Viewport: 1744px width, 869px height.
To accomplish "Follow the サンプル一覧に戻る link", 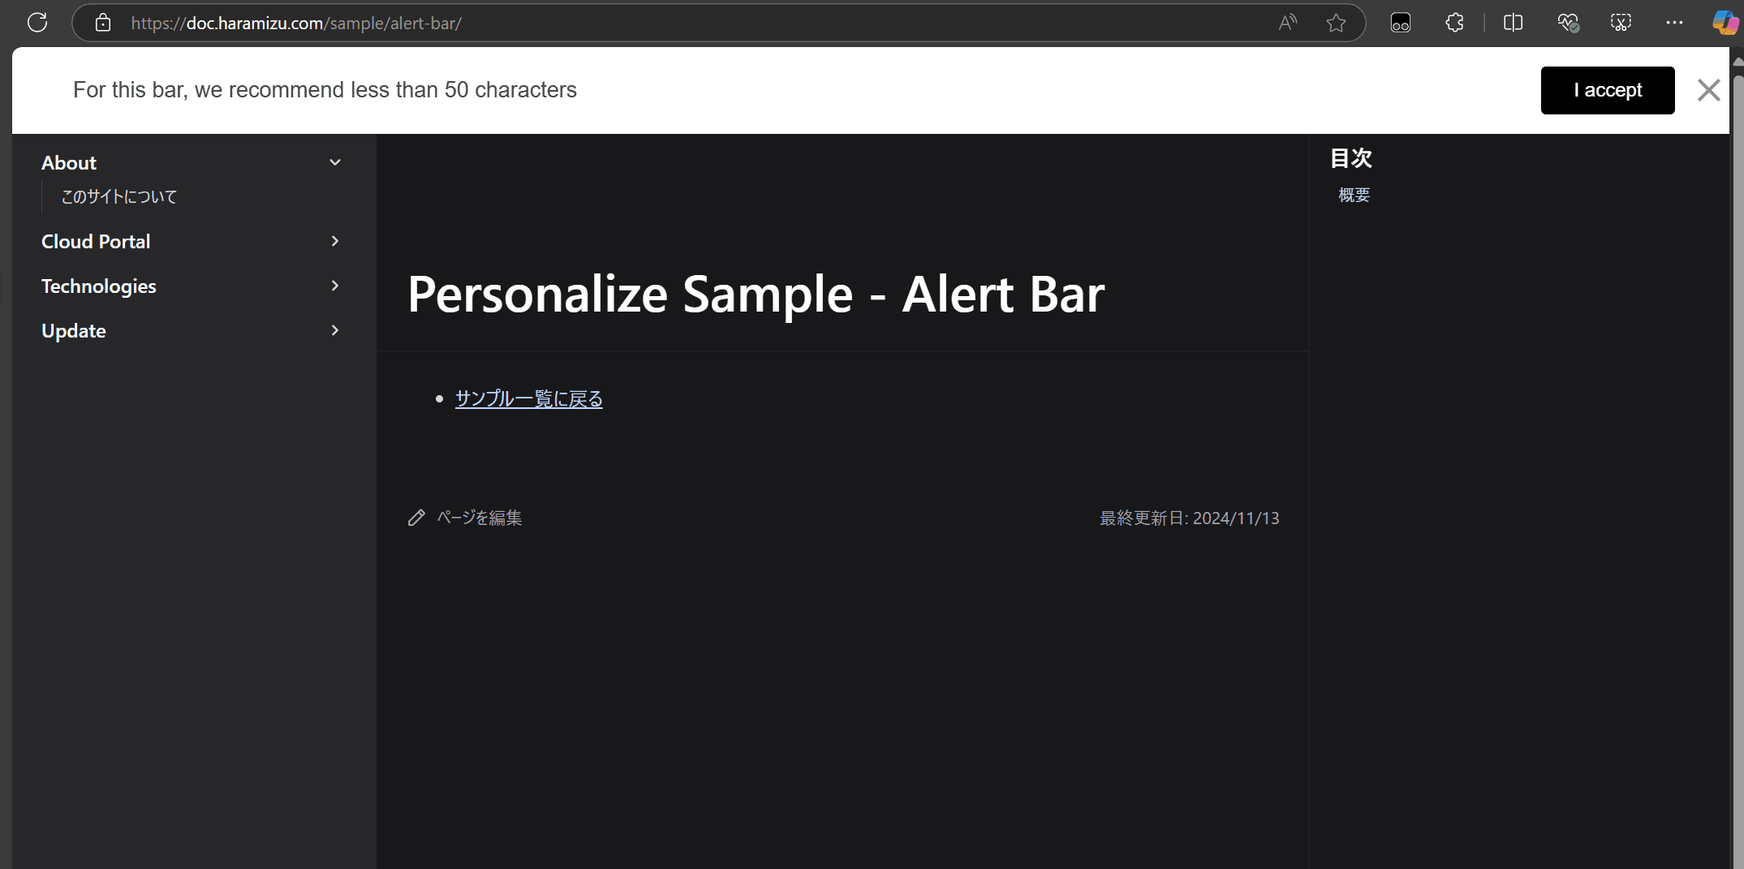I will click(x=528, y=398).
